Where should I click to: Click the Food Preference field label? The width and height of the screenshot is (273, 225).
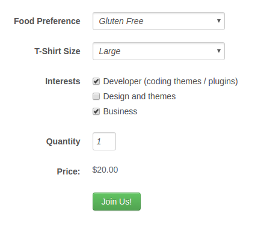click(x=47, y=21)
